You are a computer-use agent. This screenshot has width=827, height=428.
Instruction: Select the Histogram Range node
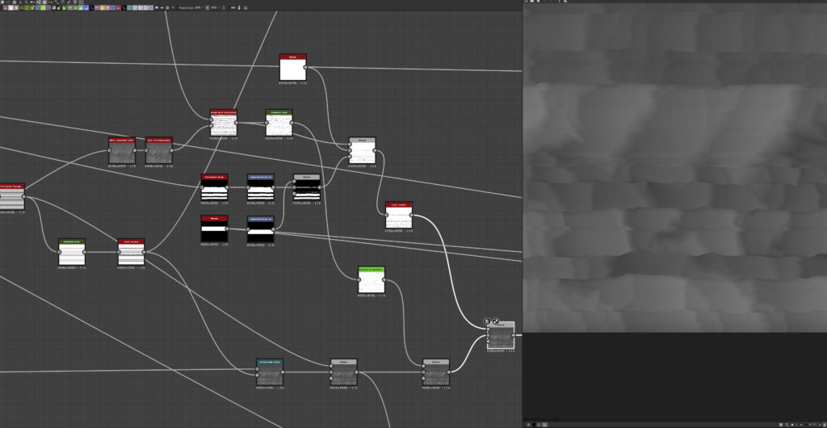[11, 196]
